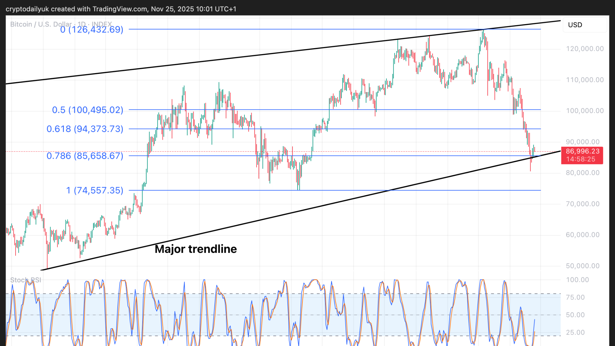The width and height of the screenshot is (615, 346).
Task: Click the 60,000.00 price axis label
Action: point(582,235)
